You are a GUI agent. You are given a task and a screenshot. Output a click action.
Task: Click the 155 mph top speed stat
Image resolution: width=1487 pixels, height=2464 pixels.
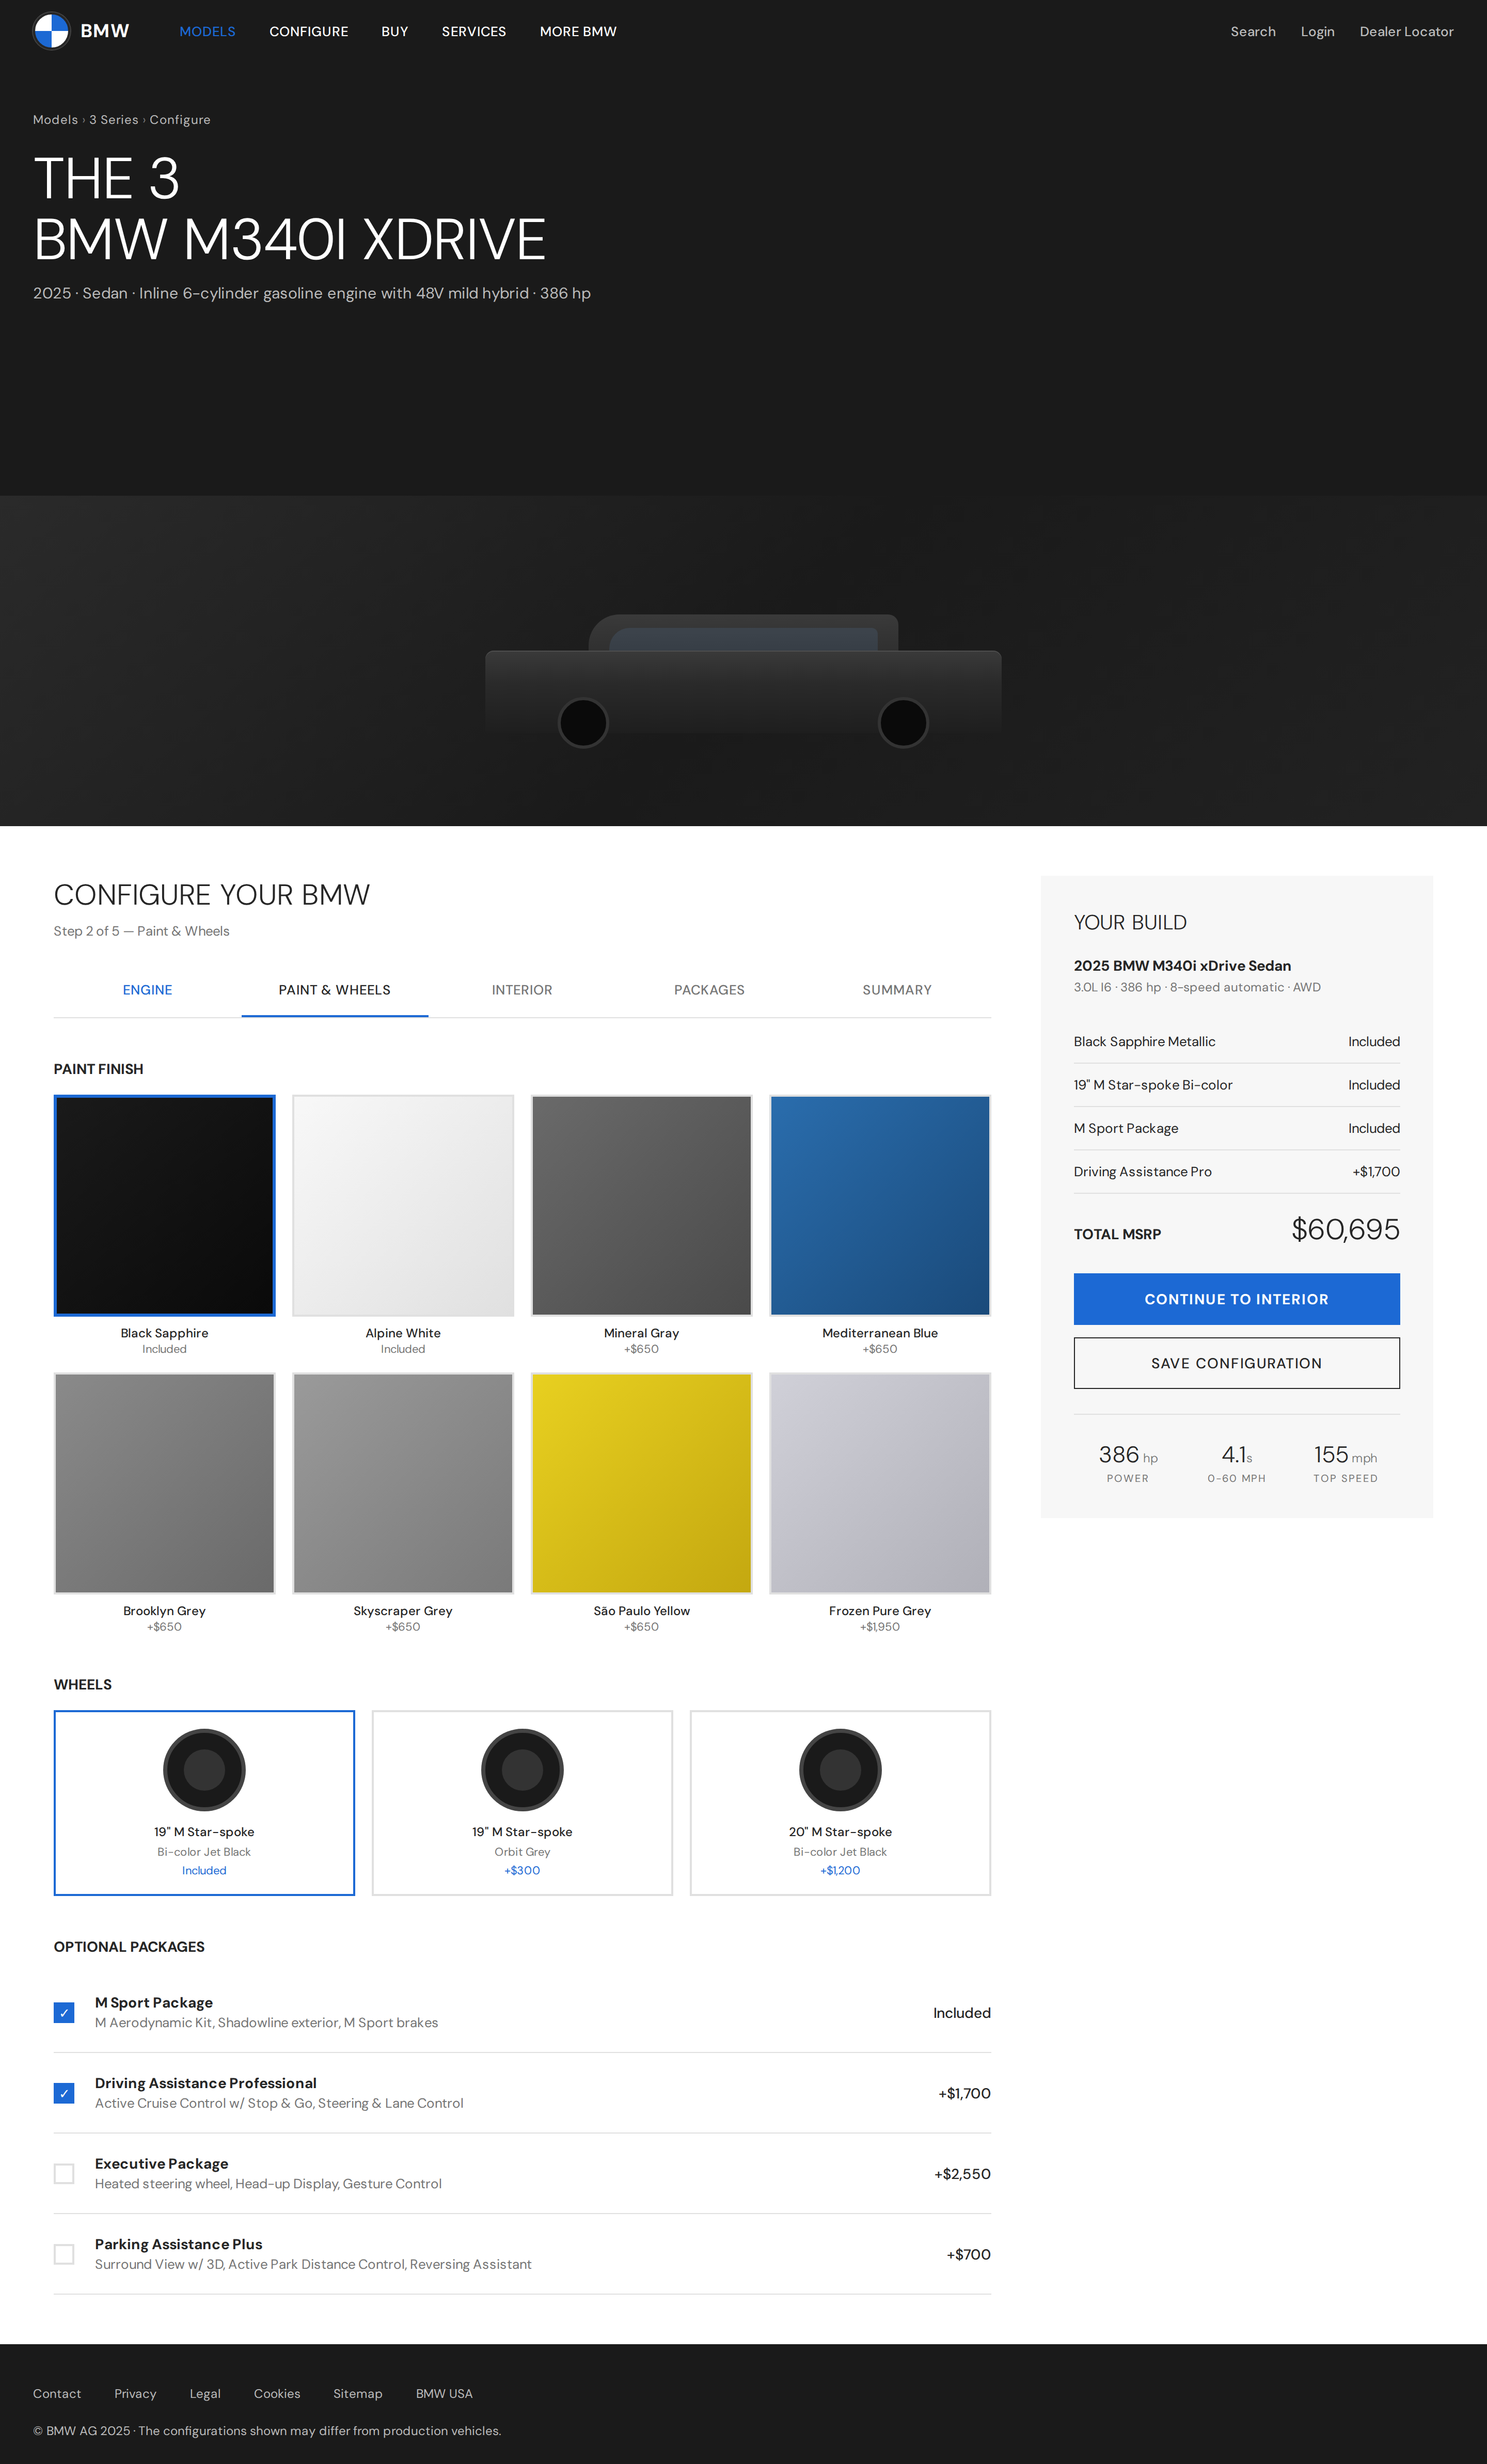coord(1345,1463)
